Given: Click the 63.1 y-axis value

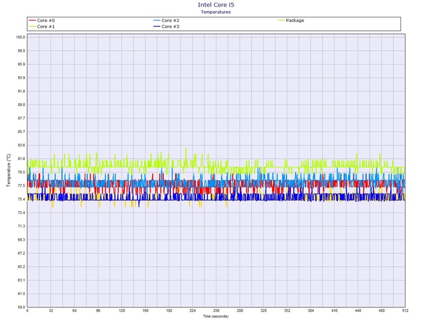Looking at the screenshot, I should pyautogui.click(x=21, y=280).
